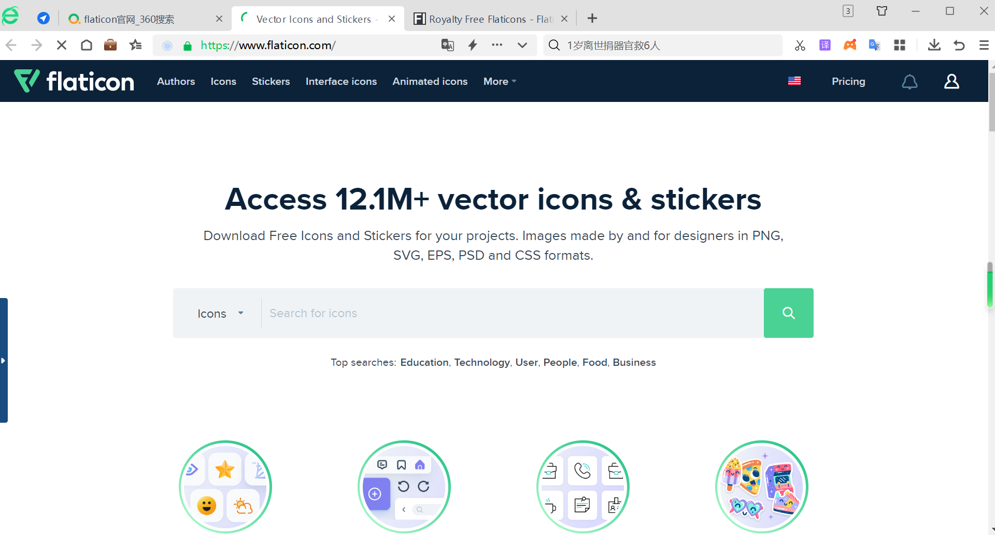The image size is (995, 535).
Task: Click the page translate icon in address bar
Action: tap(448, 46)
